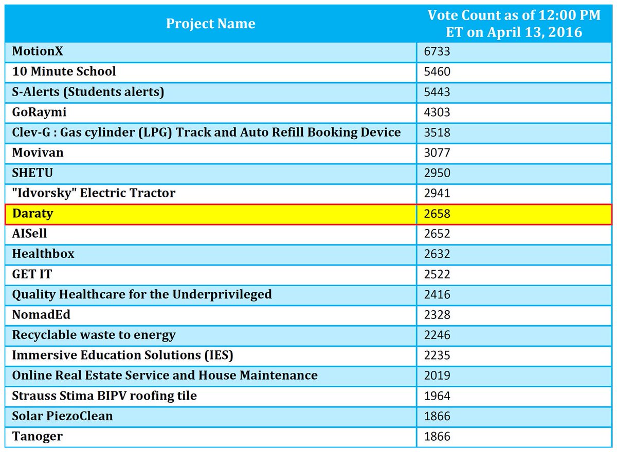617x452 pixels.
Task: Select the "GET IT" project cell
Action: pyautogui.click(x=211, y=274)
